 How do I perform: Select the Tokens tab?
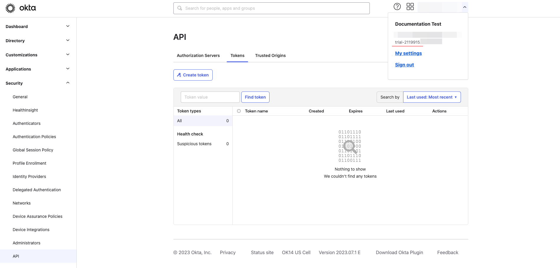click(x=237, y=55)
